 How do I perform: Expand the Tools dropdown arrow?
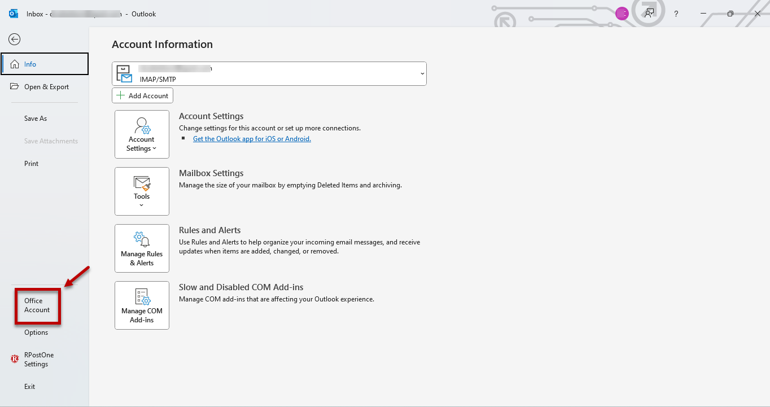[142, 205]
